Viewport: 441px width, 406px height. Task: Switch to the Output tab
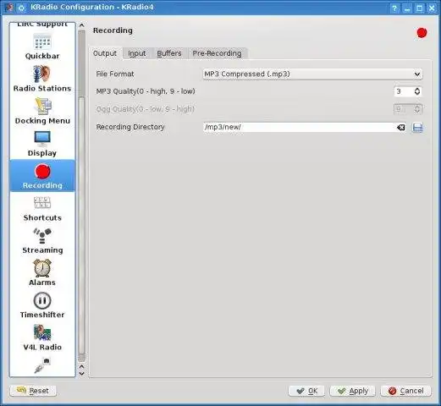(x=105, y=53)
